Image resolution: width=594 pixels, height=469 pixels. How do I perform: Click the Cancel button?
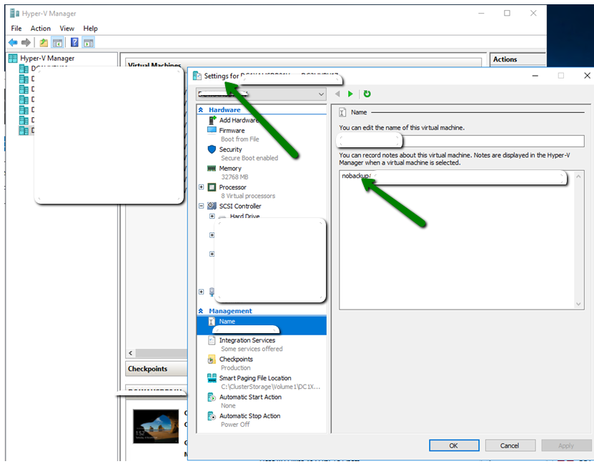click(x=510, y=445)
